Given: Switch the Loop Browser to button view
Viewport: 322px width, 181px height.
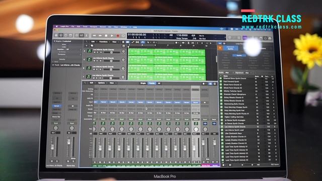Looking at the screenshot, I should pyautogui.click(x=220, y=43).
